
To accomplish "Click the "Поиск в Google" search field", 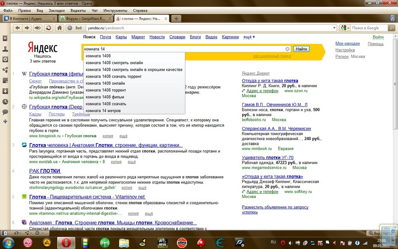I will (369, 28).
